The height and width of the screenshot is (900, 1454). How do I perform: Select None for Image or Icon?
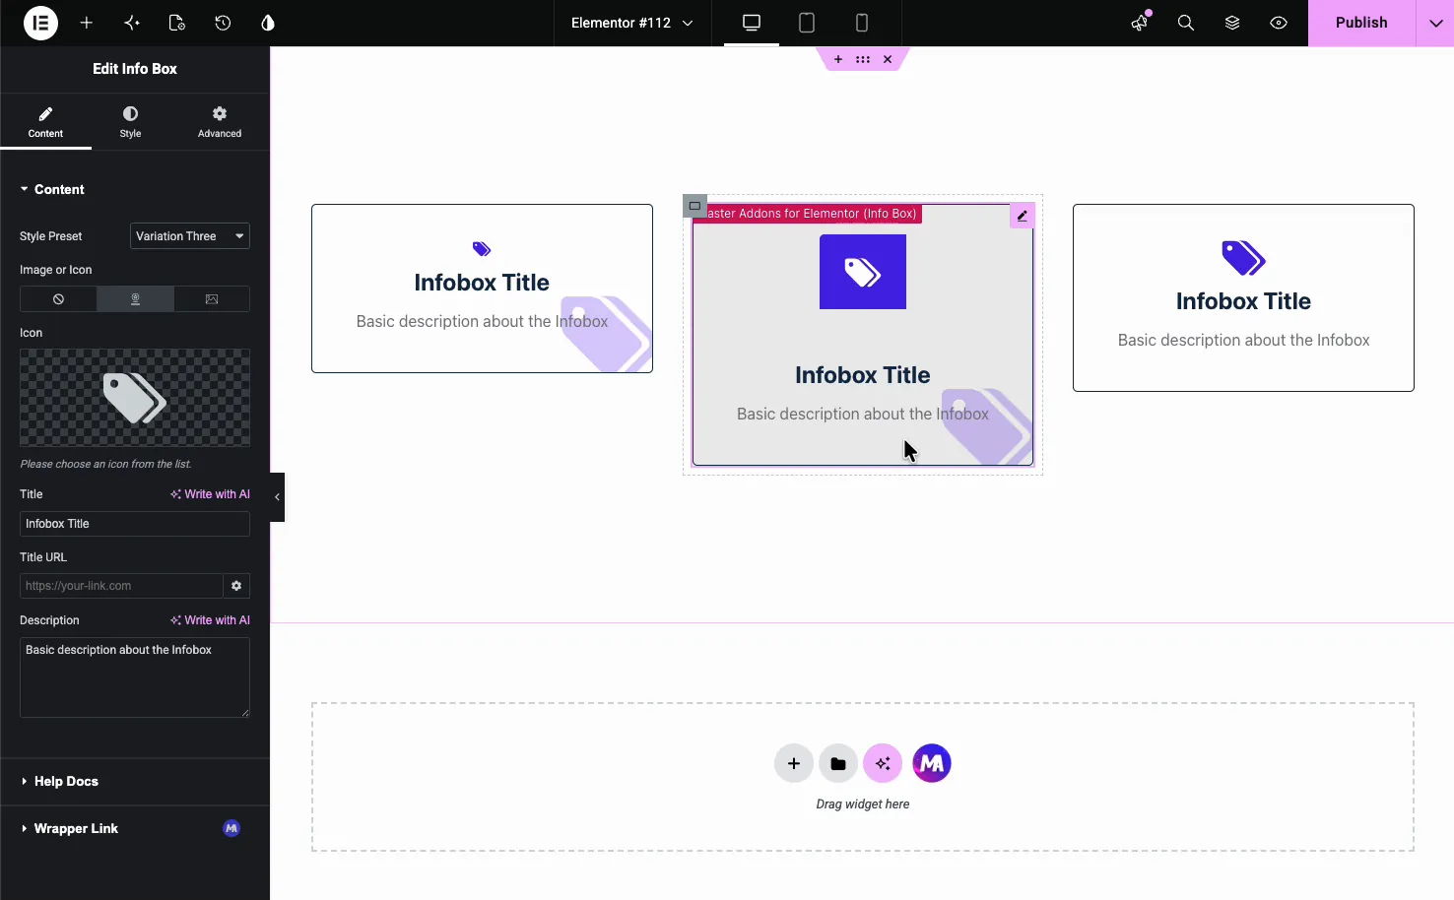[58, 299]
